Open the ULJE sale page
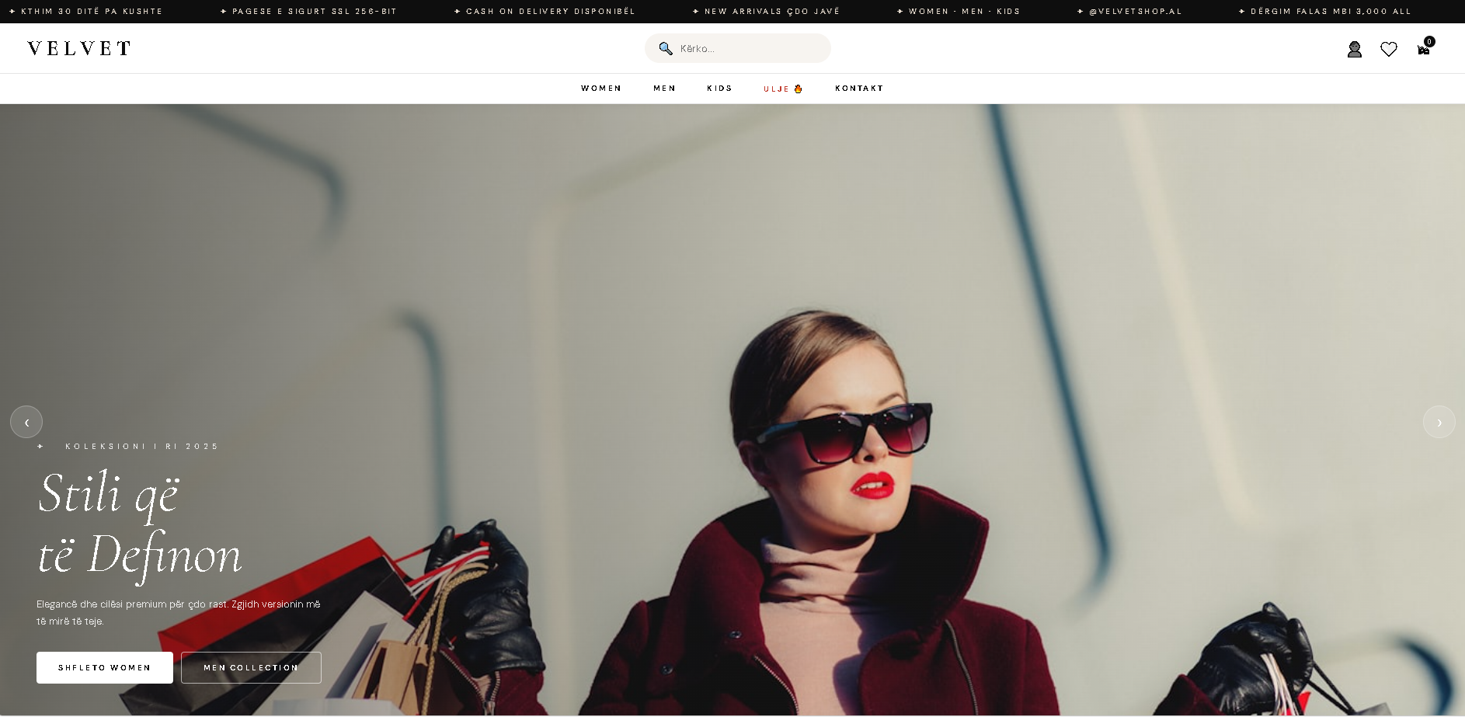Image resolution: width=1465 pixels, height=717 pixels. 776,89
